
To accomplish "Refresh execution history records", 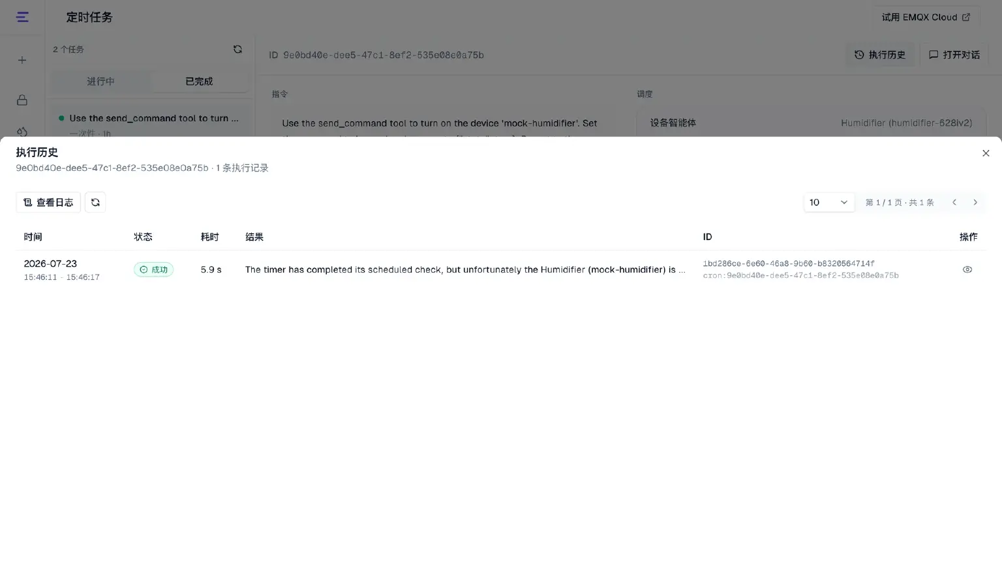I will [x=95, y=202].
